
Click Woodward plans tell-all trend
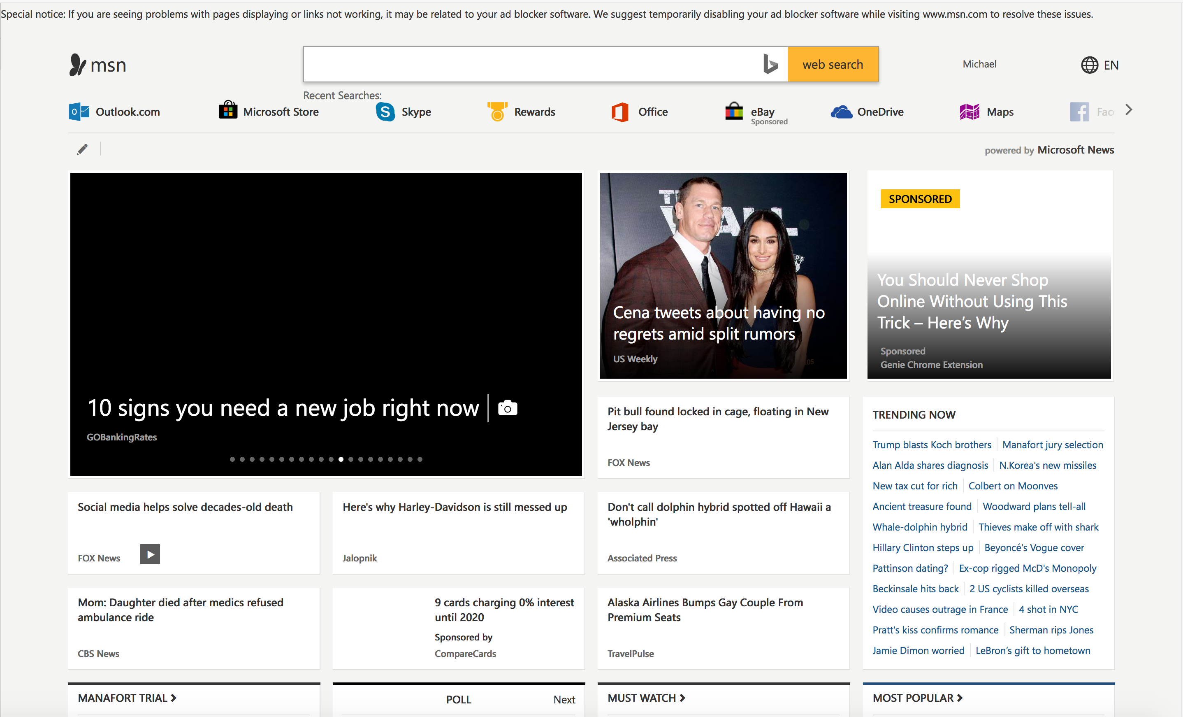click(1034, 507)
